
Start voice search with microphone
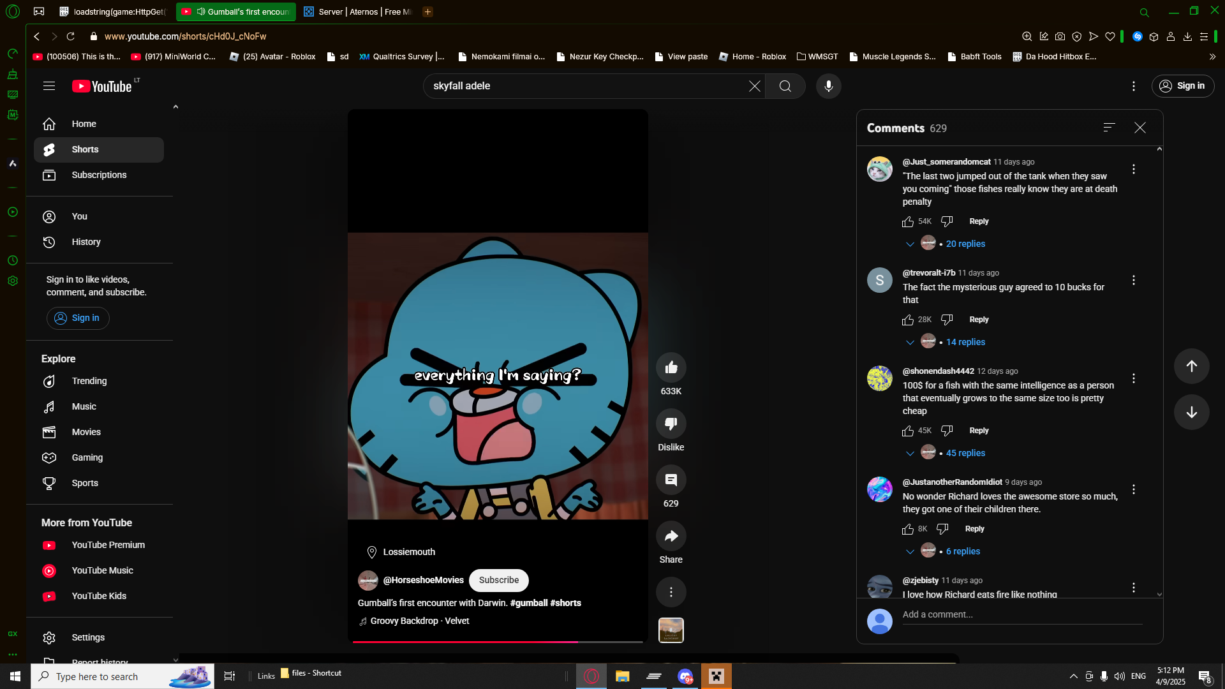click(x=828, y=86)
